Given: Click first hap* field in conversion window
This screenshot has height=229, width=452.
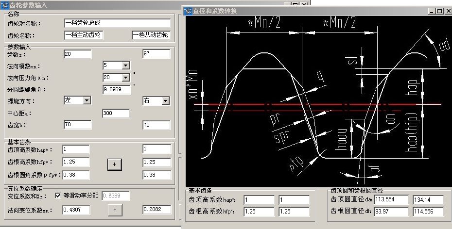Looking at the screenshot, I should click(259, 200).
